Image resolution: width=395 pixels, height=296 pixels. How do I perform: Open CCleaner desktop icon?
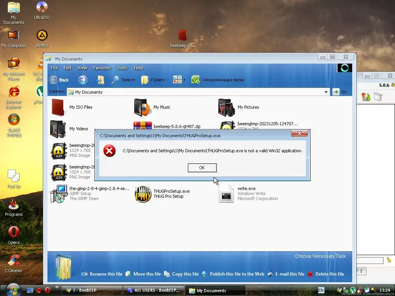(14, 264)
